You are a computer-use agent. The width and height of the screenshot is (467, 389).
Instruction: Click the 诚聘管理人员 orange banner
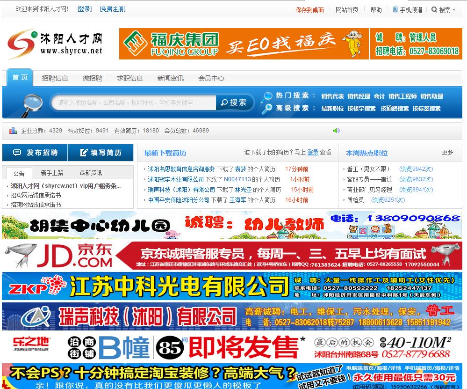(x=416, y=44)
